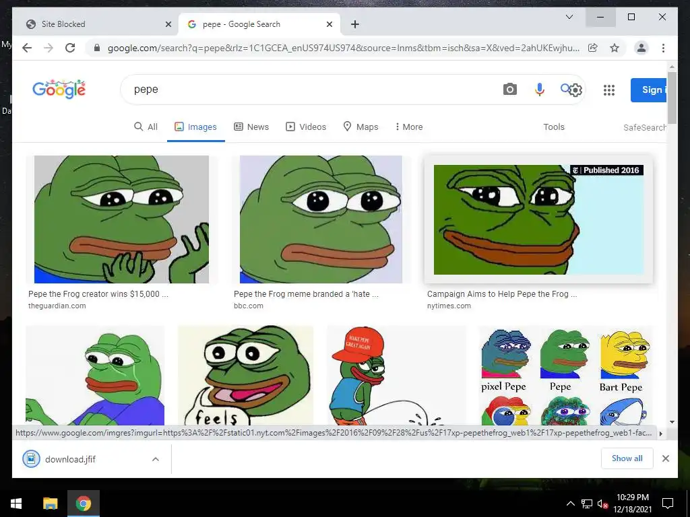Image resolution: width=690 pixels, height=517 pixels.
Task: Open the bbc.com source link
Action: pyautogui.click(x=249, y=306)
